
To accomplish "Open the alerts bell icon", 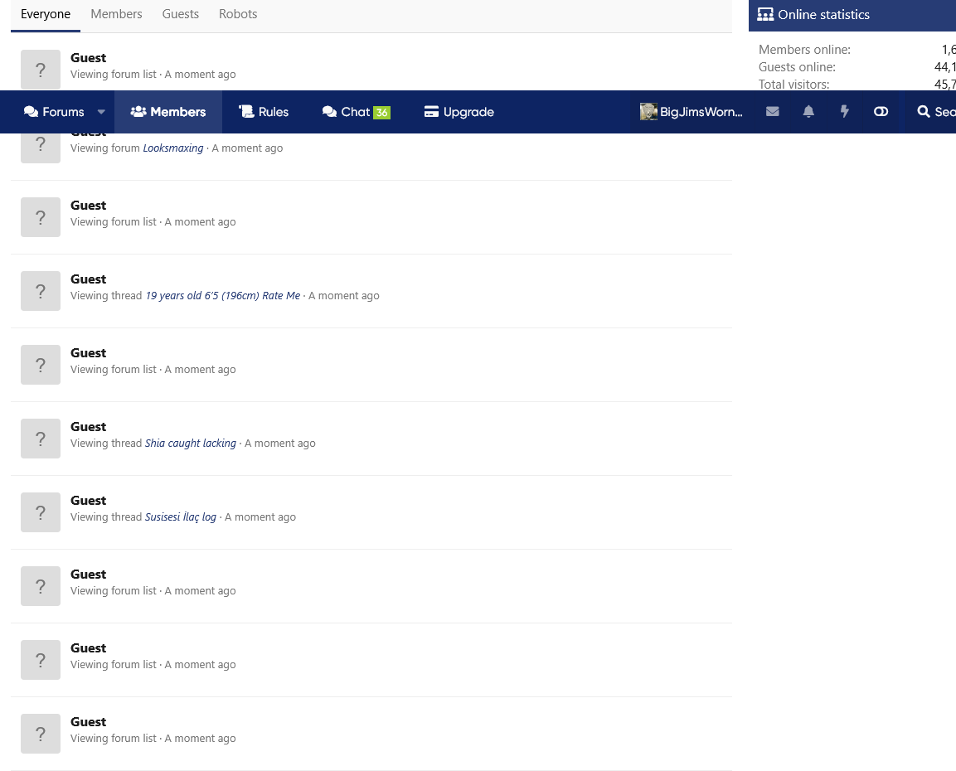I will (x=808, y=112).
